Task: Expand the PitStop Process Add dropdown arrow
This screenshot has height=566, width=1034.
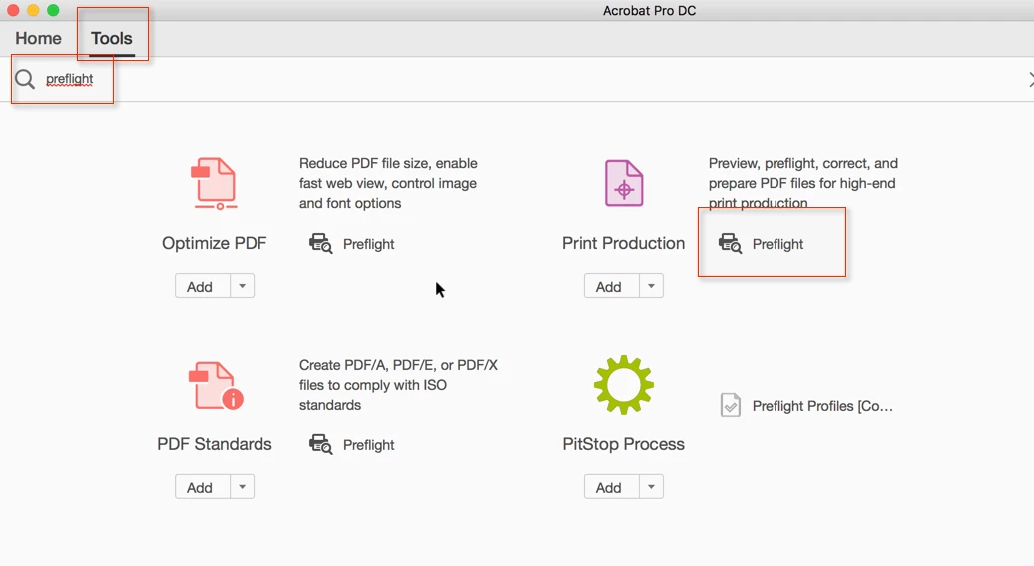Action: [x=651, y=487]
